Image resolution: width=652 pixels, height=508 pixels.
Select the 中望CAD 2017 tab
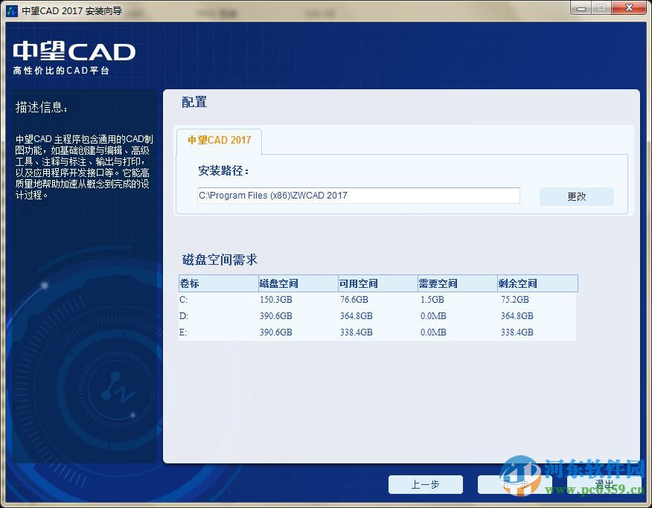click(218, 140)
